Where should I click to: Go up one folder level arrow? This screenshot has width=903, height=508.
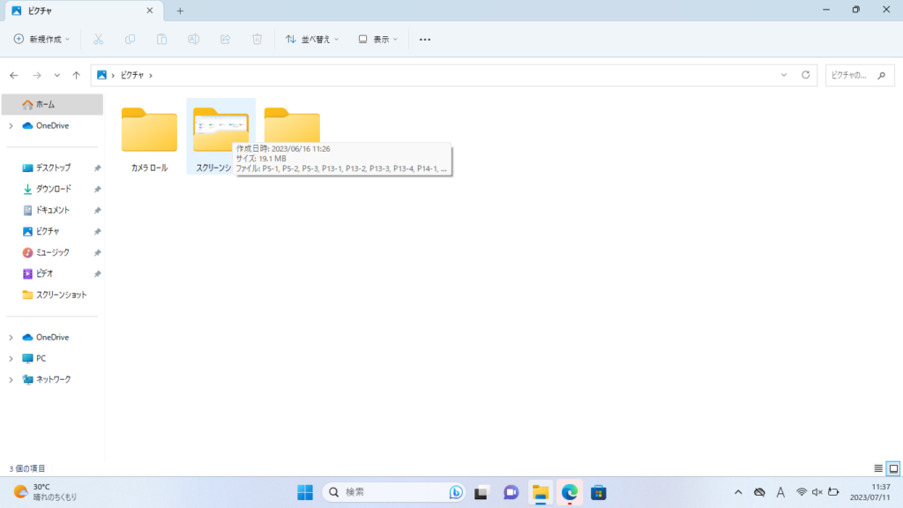point(77,75)
